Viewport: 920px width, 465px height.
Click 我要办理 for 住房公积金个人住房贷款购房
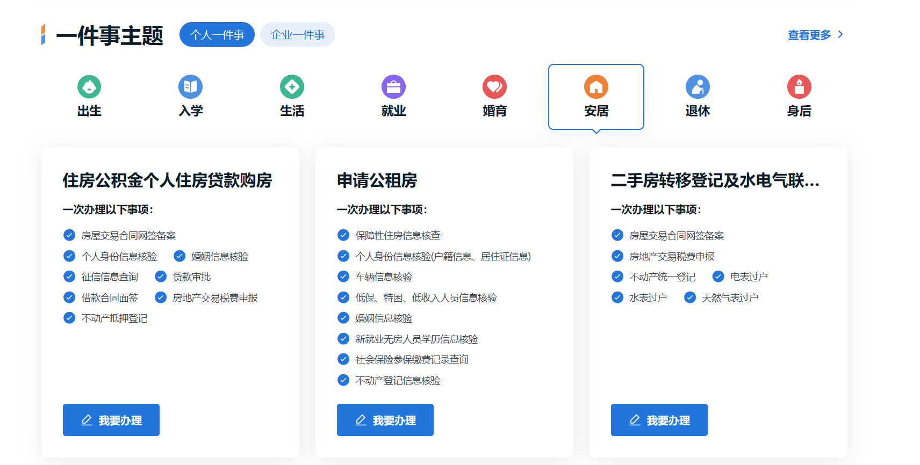pos(111,420)
